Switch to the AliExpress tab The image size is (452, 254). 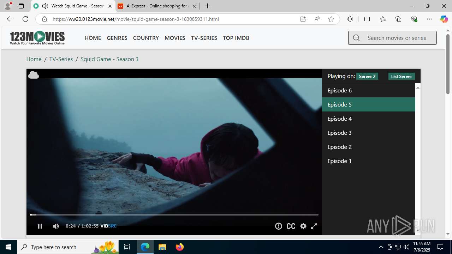point(157,6)
